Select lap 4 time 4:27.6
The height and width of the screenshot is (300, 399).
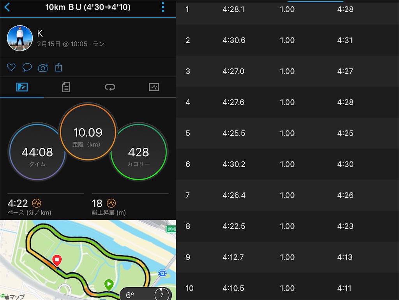pyautogui.click(x=233, y=102)
